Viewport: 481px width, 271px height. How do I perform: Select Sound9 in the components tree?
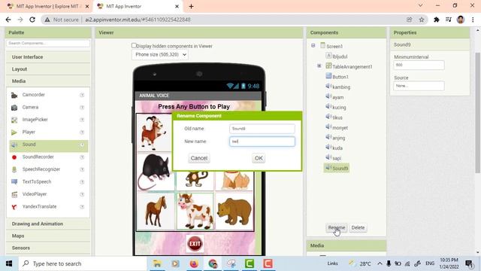pyautogui.click(x=337, y=168)
